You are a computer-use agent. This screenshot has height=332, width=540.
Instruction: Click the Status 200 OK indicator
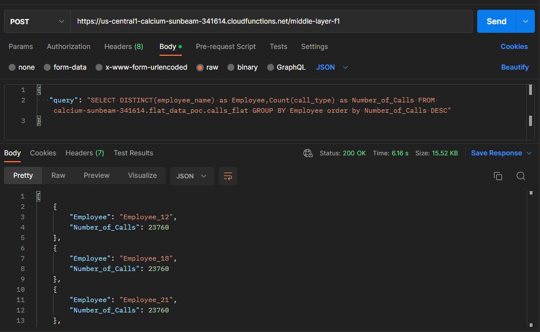(x=343, y=153)
